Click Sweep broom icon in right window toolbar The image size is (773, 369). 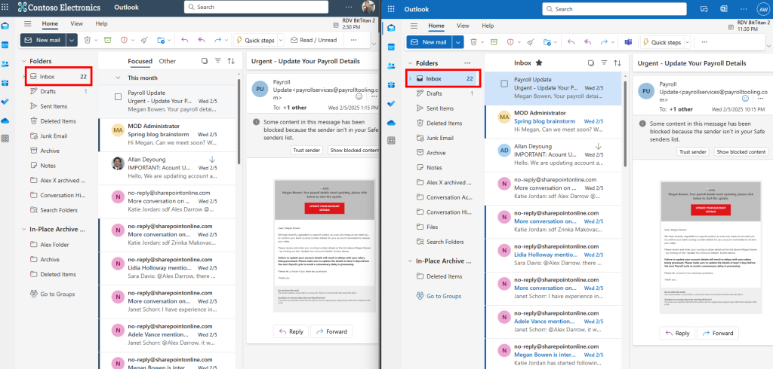[531, 42]
